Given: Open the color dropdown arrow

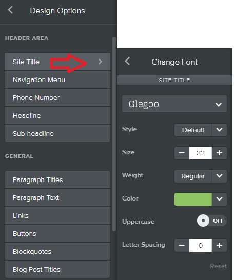Looking at the screenshot, I should 219,199.
